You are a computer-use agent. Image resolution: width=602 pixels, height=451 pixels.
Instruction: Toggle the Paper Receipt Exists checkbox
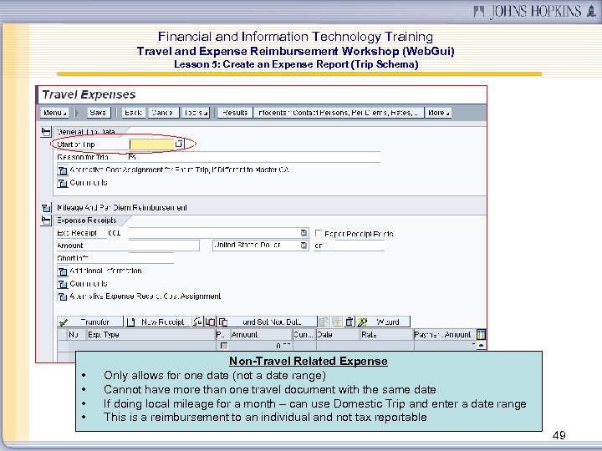(319, 233)
